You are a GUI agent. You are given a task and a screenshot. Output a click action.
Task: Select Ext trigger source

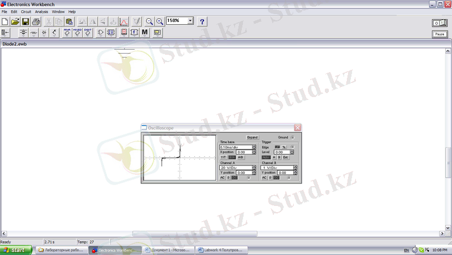[286, 157]
